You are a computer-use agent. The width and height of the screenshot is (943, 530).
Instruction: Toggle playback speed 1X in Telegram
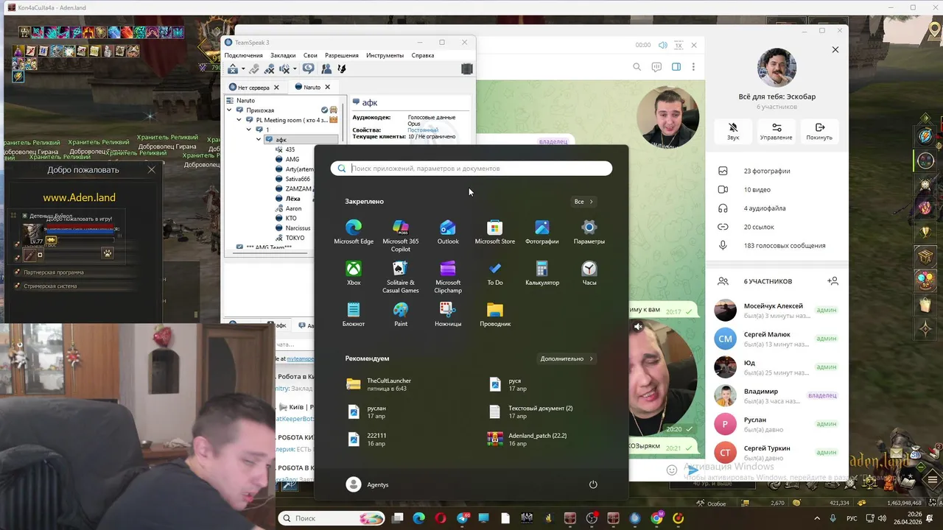pos(678,45)
